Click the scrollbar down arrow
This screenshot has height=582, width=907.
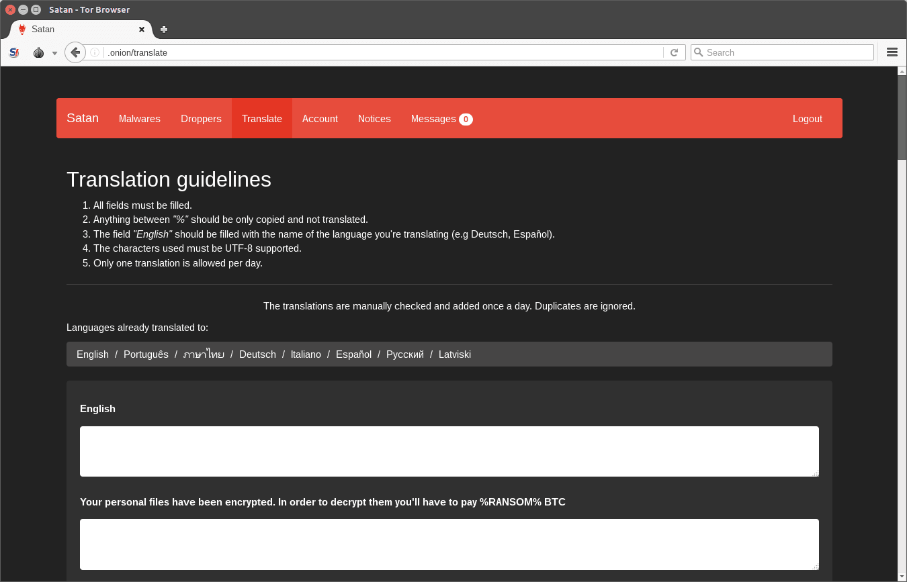point(902,577)
